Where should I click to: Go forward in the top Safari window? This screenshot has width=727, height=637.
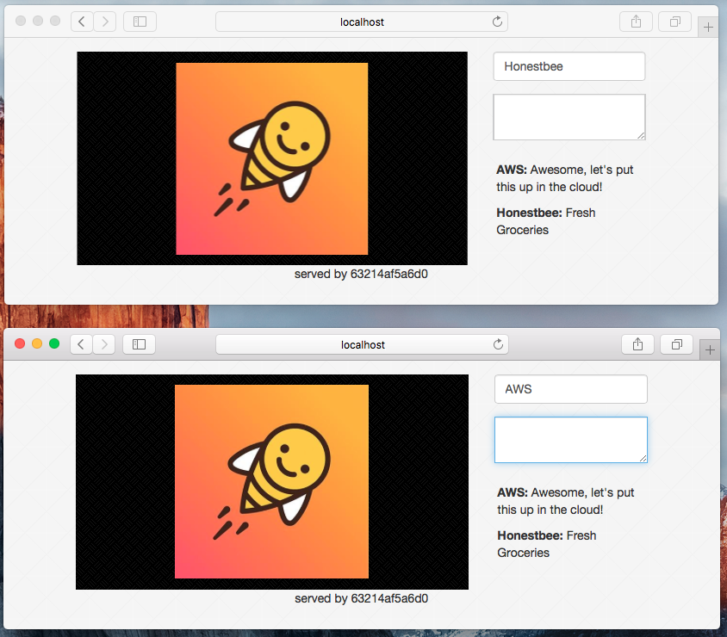tap(105, 22)
